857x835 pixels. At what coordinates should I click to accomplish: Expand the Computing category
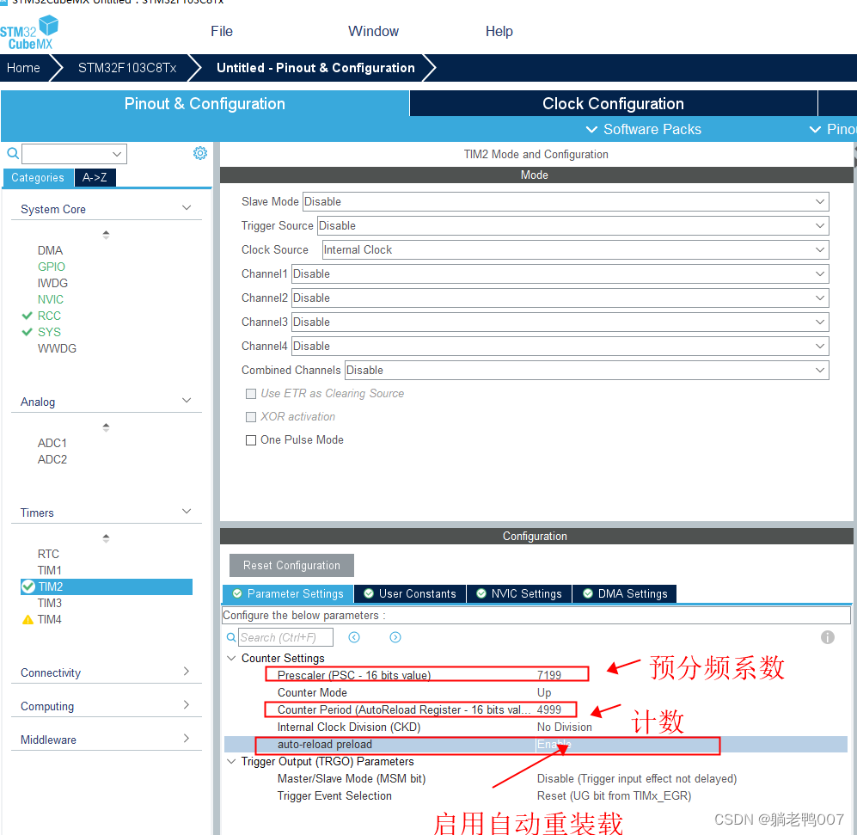[x=187, y=704]
